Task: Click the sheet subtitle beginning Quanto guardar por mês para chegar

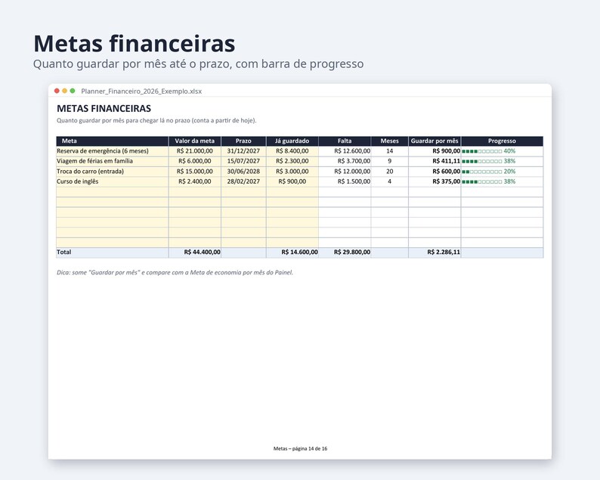Action: 156,121
